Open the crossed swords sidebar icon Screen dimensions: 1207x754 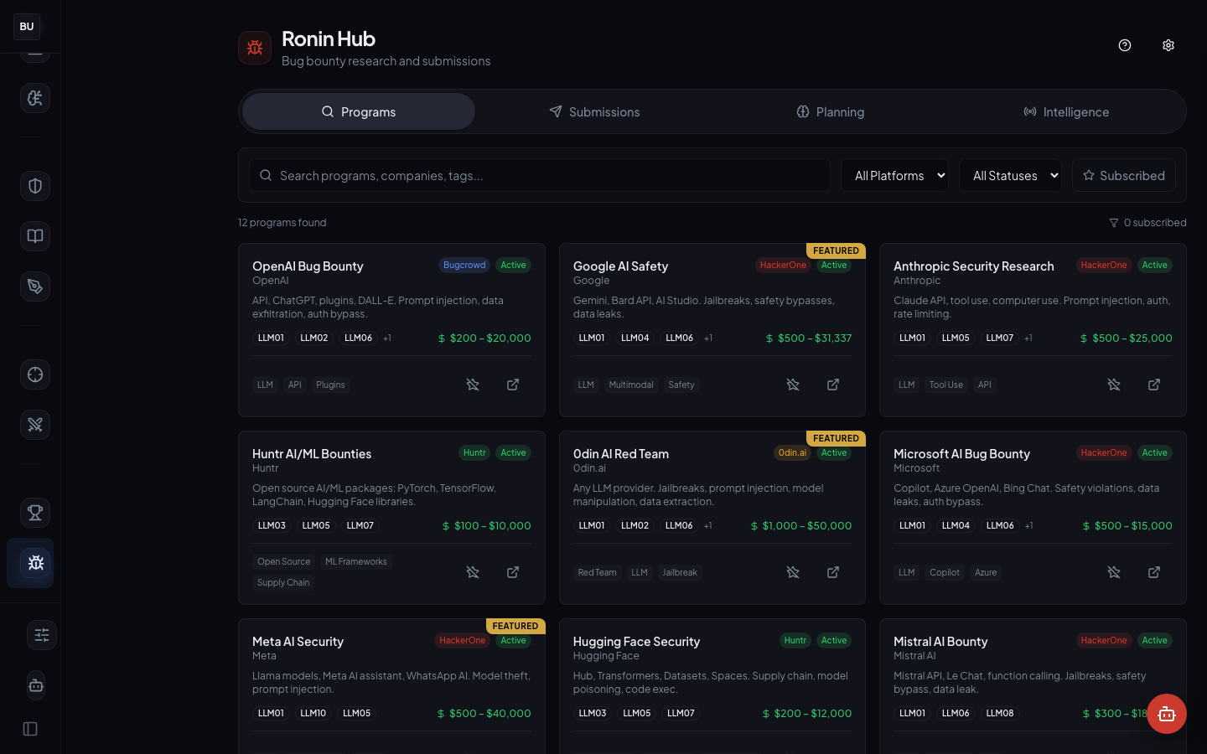coord(35,425)
